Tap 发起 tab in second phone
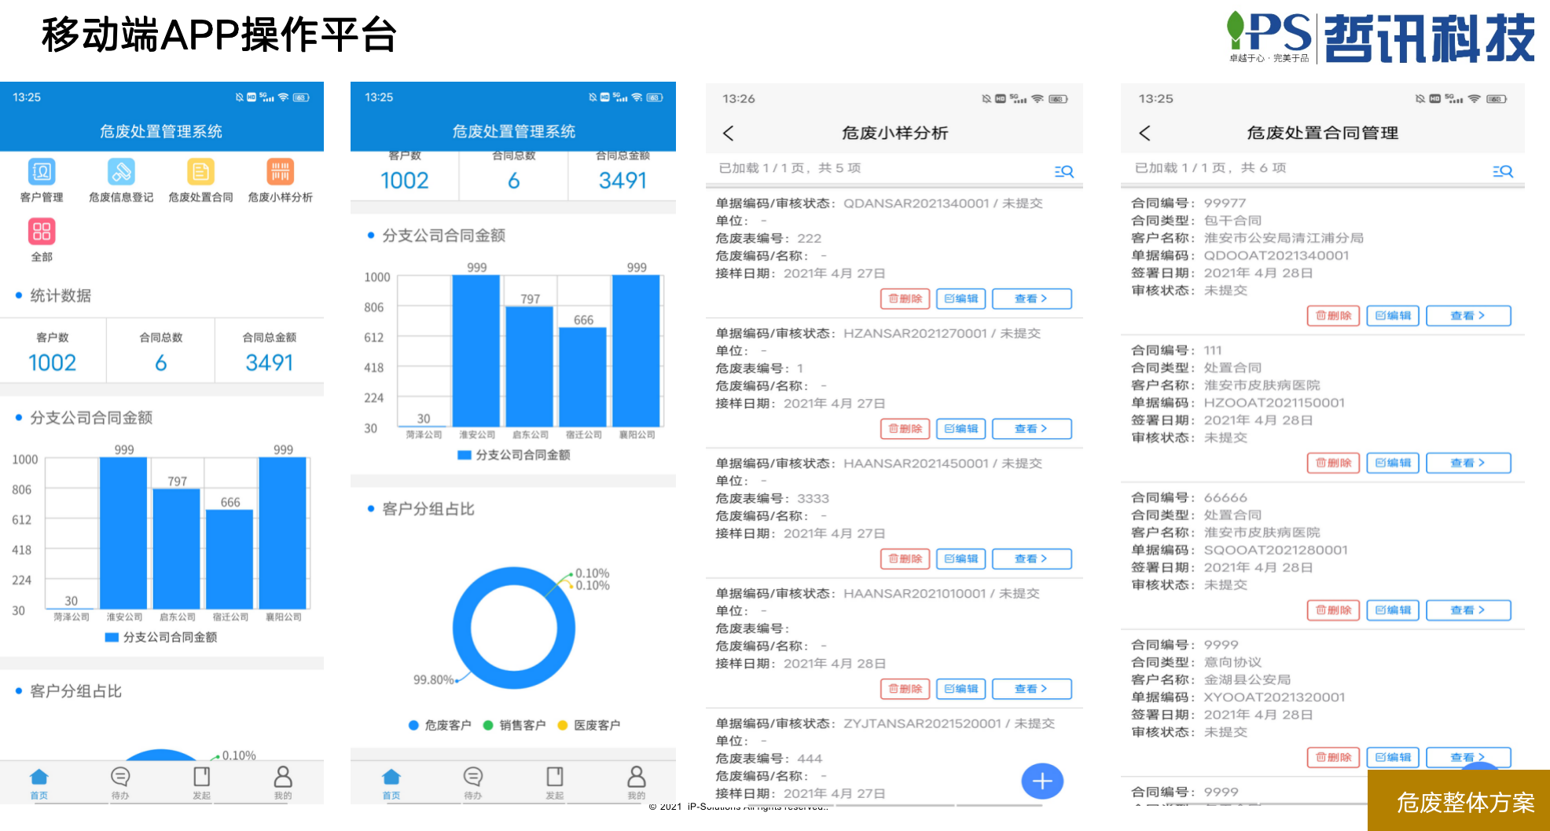The image size is (1550, 831). point(555,783)
